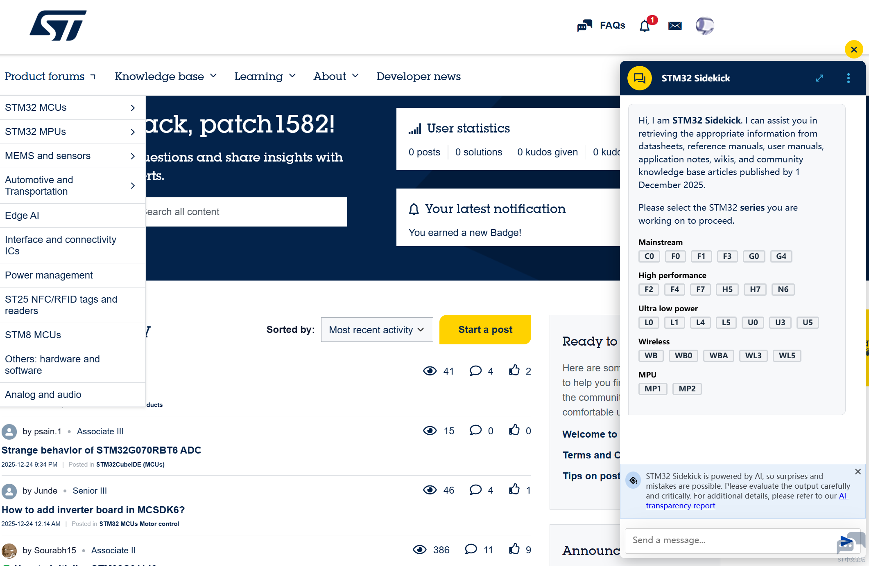Screen dimensions: 869x566
Task: Select ST25 NFC/RFID tags and readers
Action: point(73,305)
